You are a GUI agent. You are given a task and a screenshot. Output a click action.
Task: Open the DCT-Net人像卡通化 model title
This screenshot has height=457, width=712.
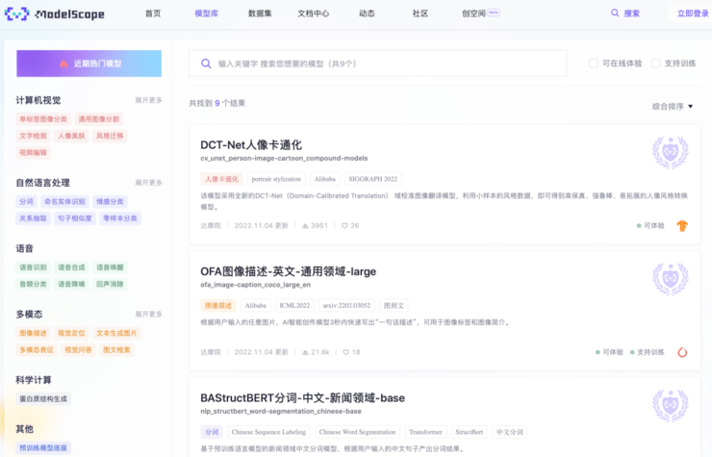[x=251, y=145]
